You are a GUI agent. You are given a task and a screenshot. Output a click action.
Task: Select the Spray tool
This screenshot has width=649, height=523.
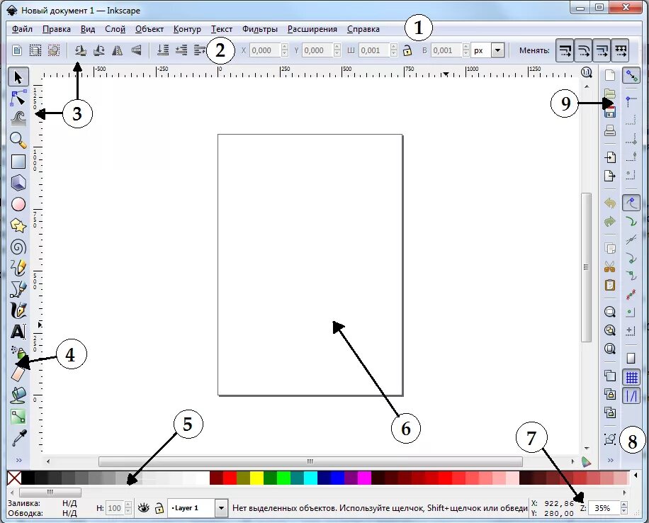(18, 353)
